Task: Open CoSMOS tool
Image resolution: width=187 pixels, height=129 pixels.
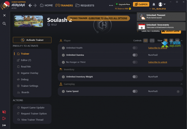Action: point(141,4)
